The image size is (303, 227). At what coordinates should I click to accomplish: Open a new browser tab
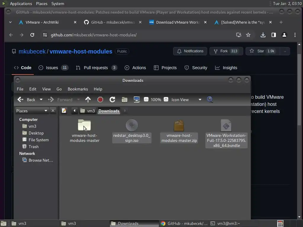click(x=281, y=22)
